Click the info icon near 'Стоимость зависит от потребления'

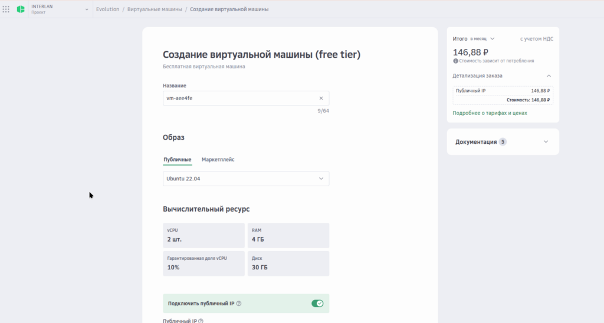click(455, 61)
